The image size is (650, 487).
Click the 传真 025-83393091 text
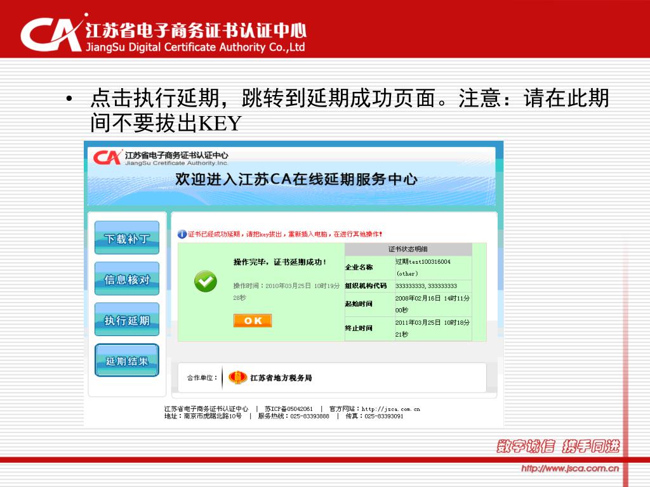pyautogui.click(x=375, y=416)
